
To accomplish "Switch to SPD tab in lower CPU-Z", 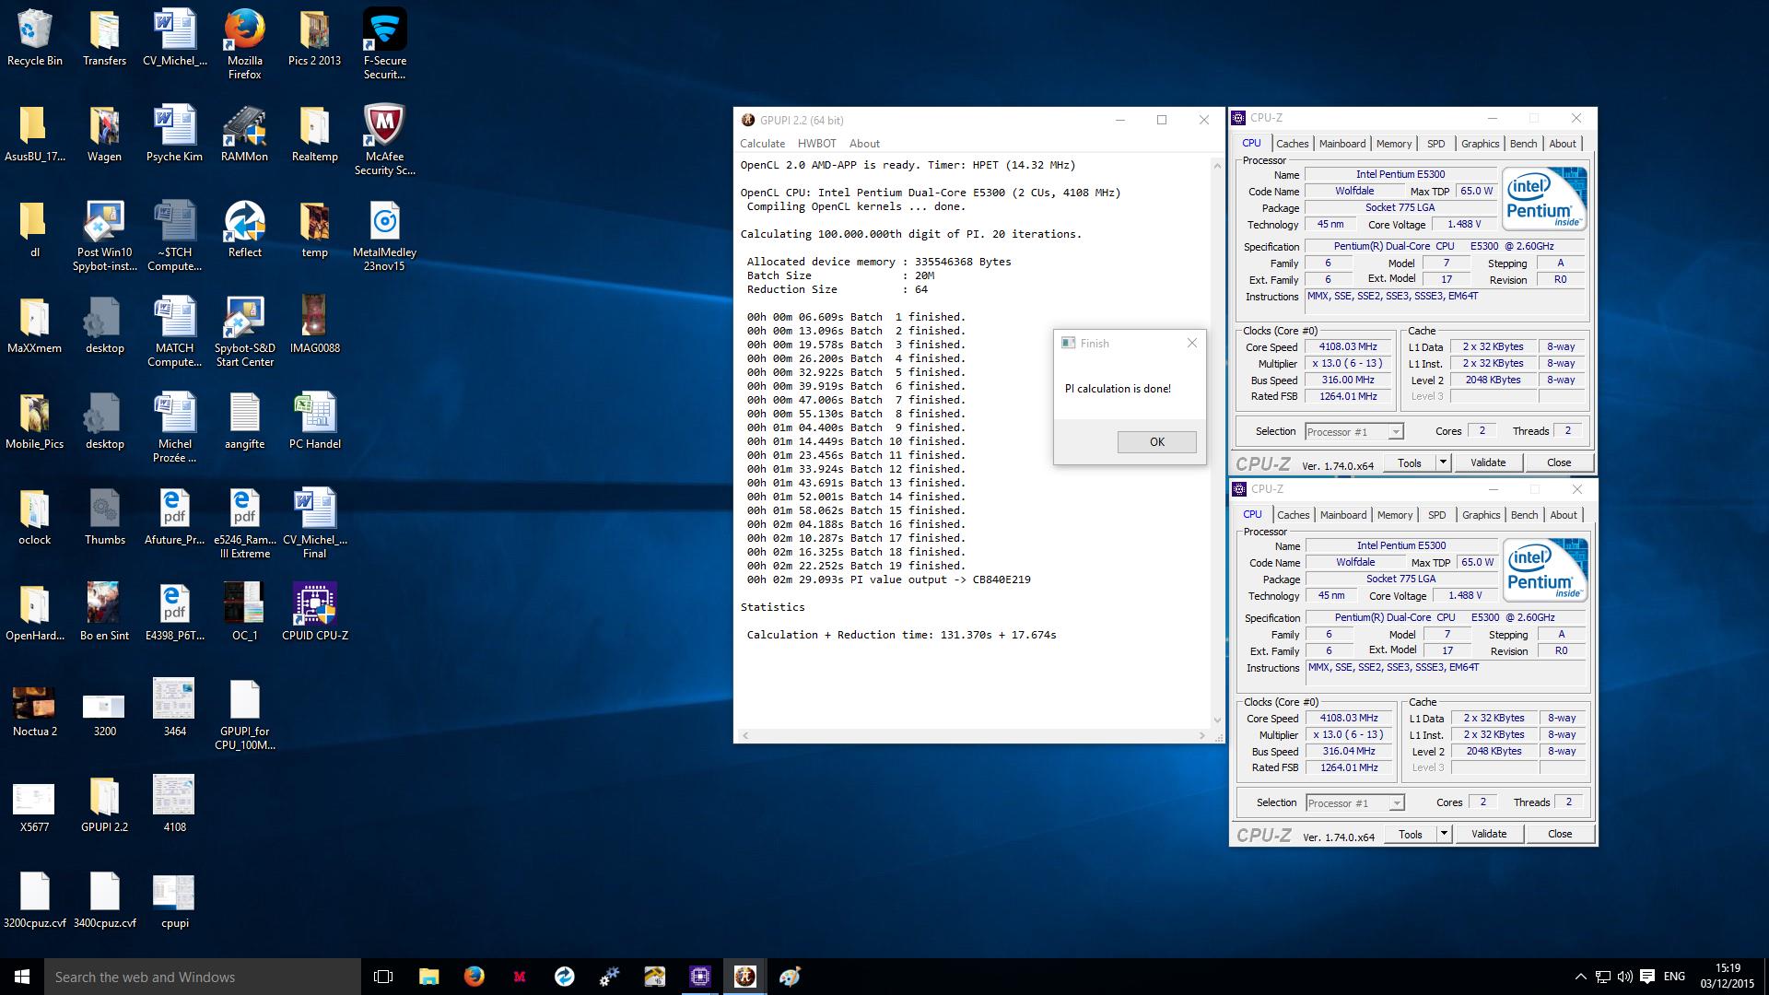I will 1437,515.
